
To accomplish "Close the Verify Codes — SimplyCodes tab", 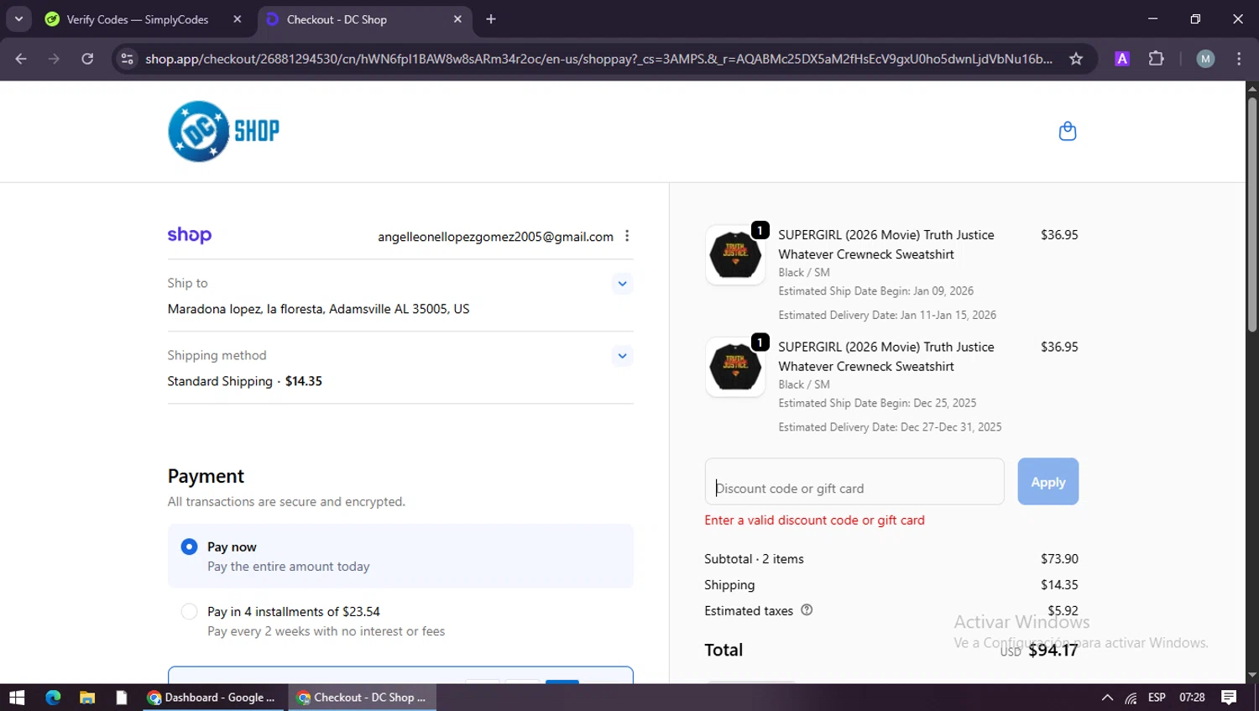I will (238, 19).
